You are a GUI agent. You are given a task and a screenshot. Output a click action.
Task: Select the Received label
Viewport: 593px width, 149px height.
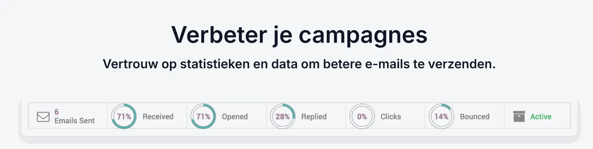click(x=158, y=117)
